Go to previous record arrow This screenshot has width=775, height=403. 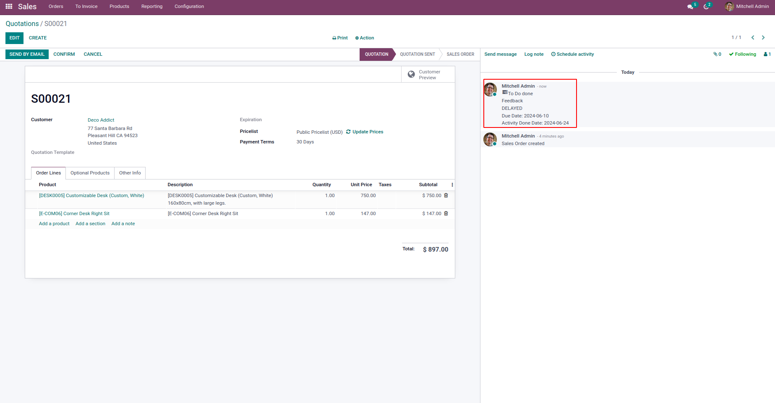pos(753,38)
